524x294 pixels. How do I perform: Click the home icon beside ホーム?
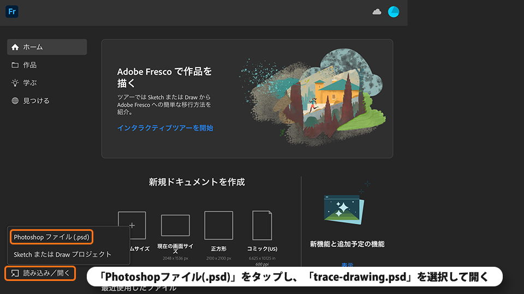(15, 47)
